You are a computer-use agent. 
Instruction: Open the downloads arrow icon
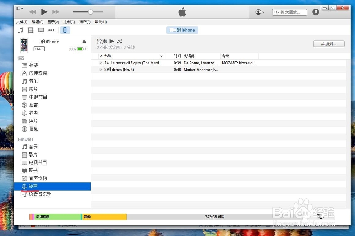[316, 12]
